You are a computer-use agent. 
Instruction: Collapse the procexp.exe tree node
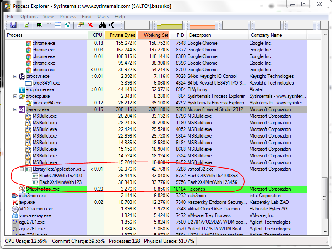coord(15,96)
